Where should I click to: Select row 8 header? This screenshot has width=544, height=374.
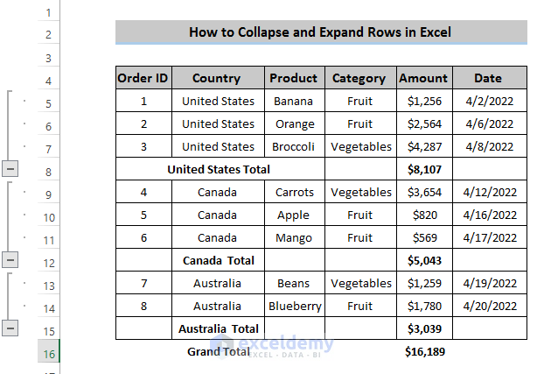point(47,170)
